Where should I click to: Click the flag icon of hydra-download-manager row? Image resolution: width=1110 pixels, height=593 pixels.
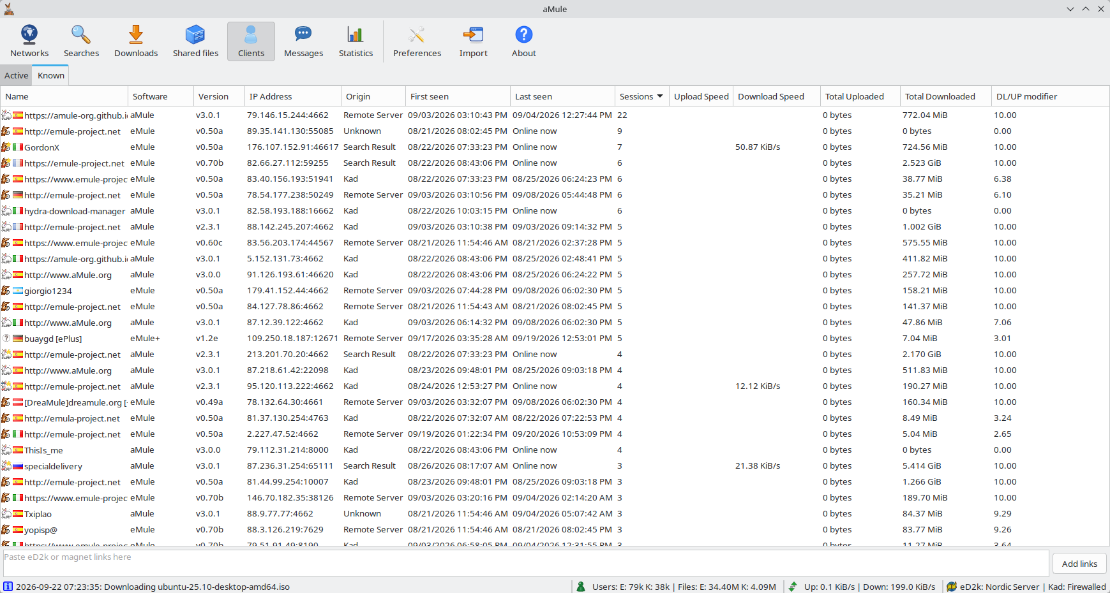(x=18, y=211)
